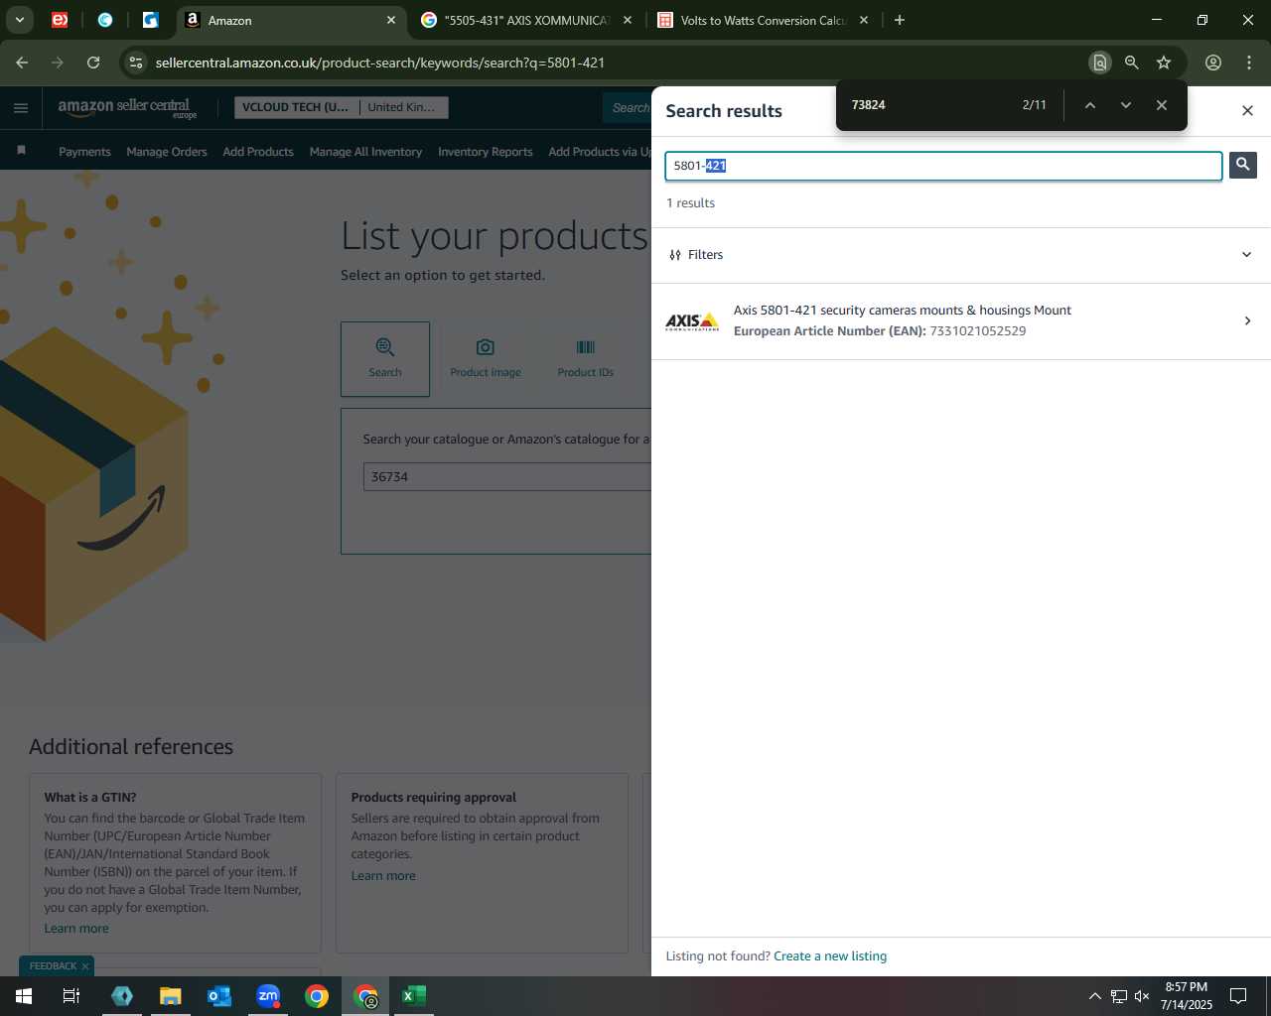Close the Search results panel

click(x=1247, y=110)
